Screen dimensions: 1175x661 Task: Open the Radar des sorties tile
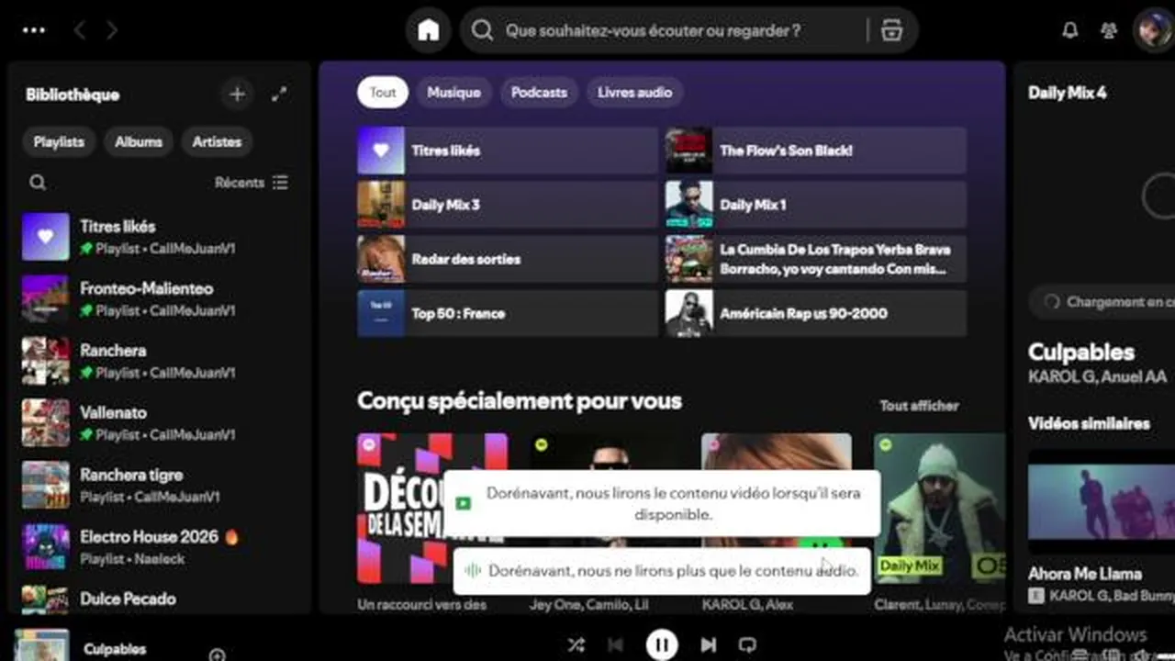tap(508, 259)
